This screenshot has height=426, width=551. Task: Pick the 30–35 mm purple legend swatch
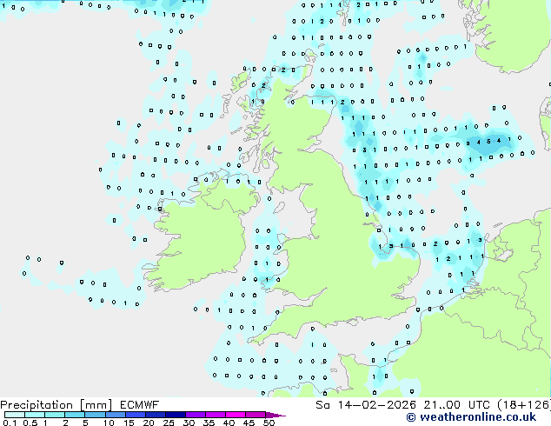point(195,415)
